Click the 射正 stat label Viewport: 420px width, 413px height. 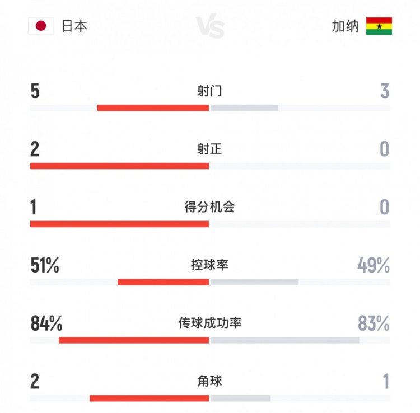209,149
